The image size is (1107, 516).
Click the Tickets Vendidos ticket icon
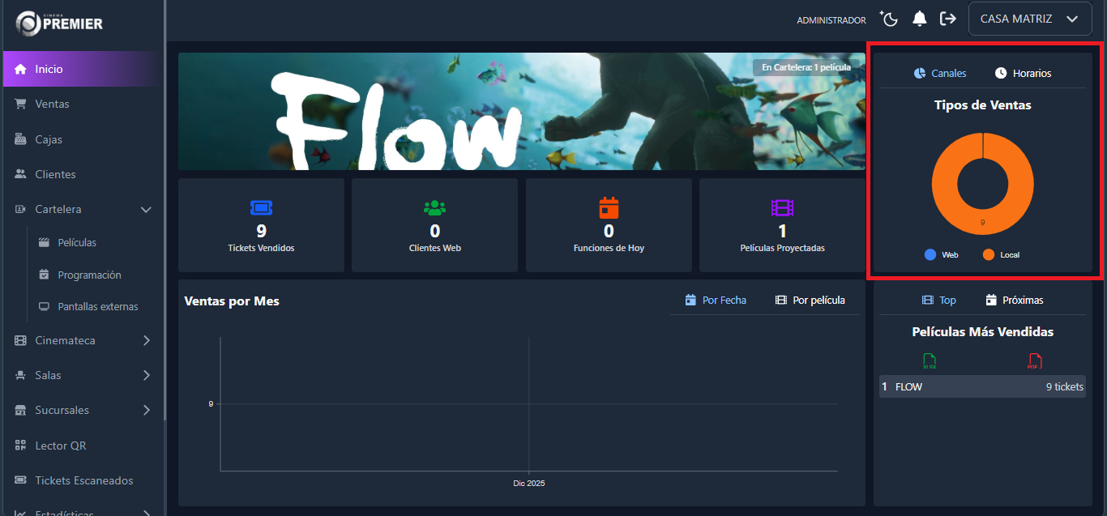click(261, 207)
